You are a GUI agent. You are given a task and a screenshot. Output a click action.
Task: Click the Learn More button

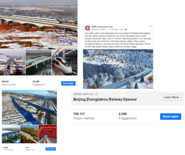(x=171, y=97)
